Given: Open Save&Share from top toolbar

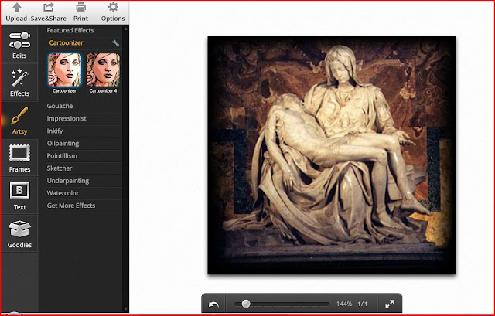Looking at the screenshot, I should (48, 12).
